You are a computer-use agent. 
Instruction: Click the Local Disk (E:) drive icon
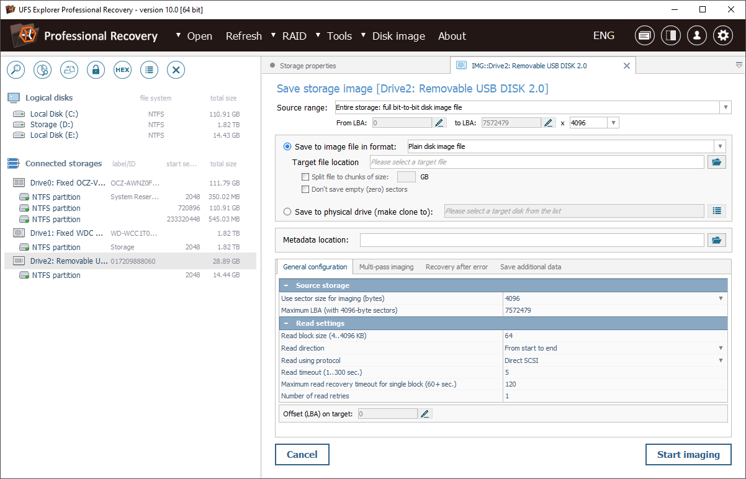19,135
